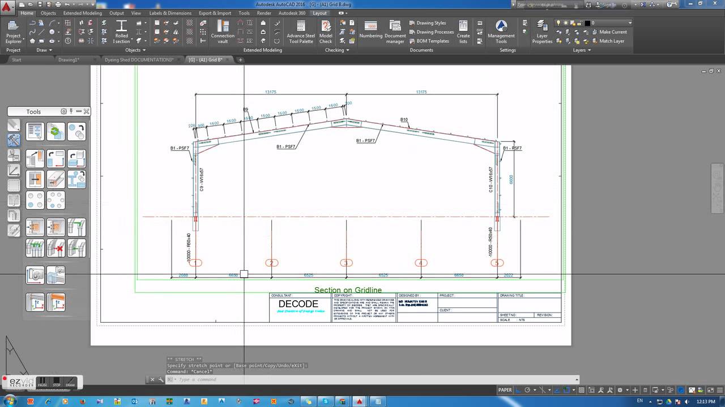The height and width of the screenshot is (407, 725).
Task: Open the Dyeing Shed DOCUMENTATION3 drawing tab
Action: tap(140, 59)
